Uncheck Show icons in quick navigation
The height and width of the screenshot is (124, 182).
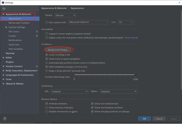(x=47, y=59)
